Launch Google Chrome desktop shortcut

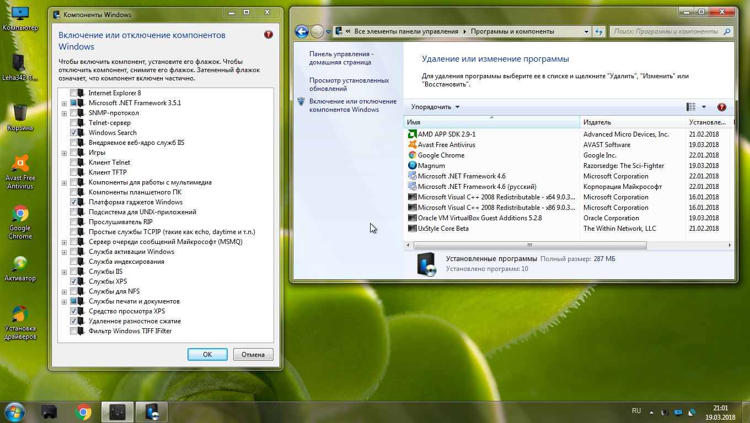coord(20,223)
